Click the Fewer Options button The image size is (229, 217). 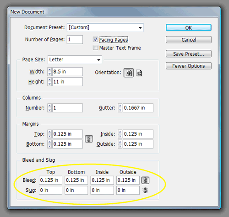(x=189, y=66)
